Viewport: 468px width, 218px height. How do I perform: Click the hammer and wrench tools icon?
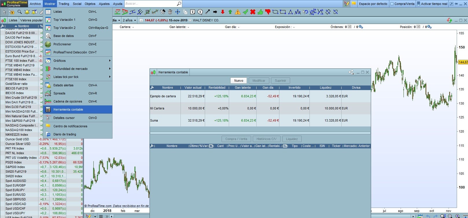tap(163, 12)
